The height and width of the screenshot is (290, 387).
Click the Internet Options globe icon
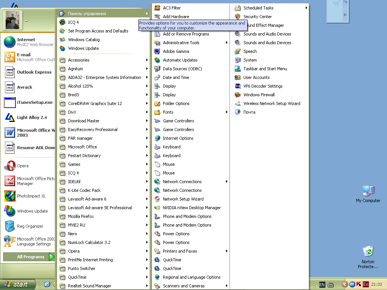(x=157, y=138)
